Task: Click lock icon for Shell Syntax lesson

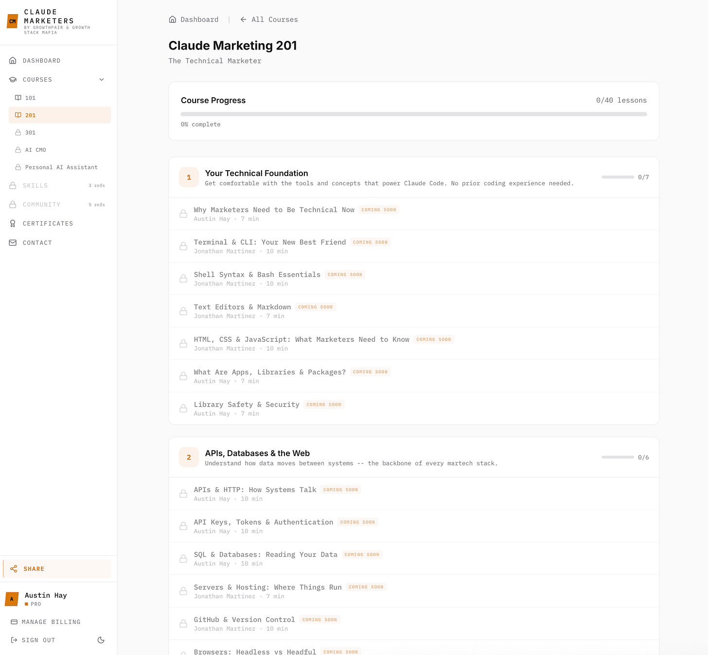Action: point(183,279)
